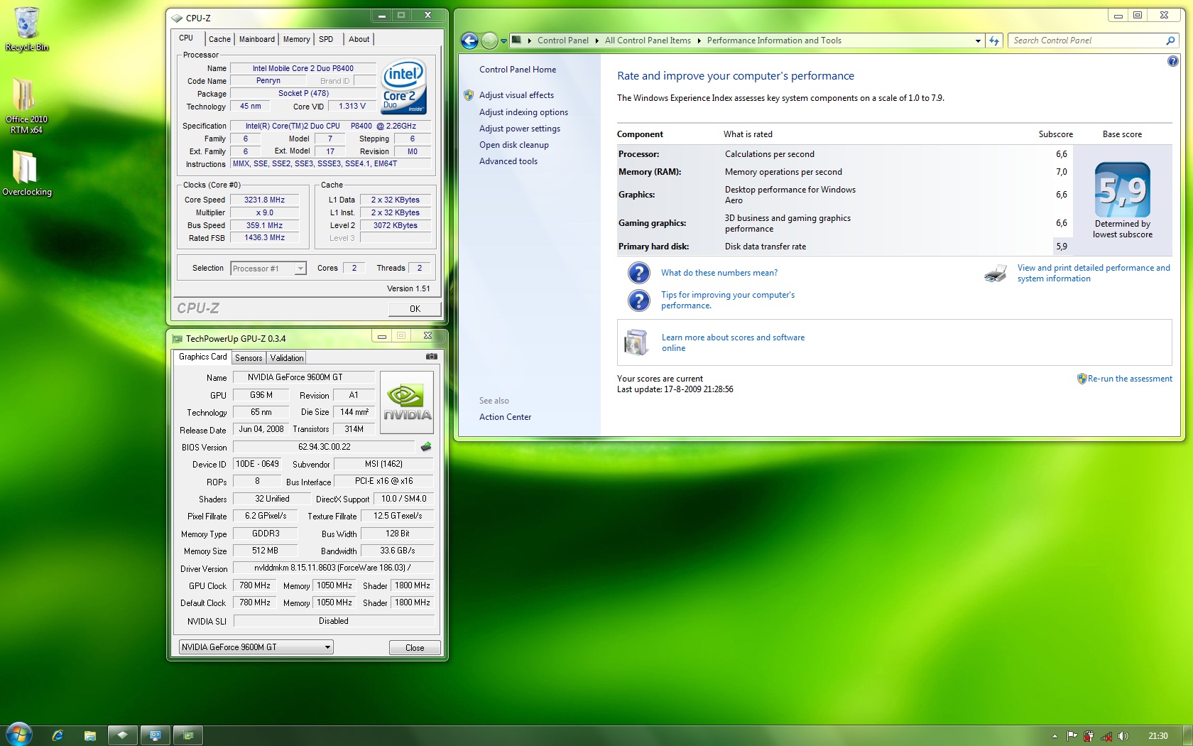Launch Internet Explorer from taskbar
The width and height of the screenshot is (1193, 746).
(x=58, y=735)
